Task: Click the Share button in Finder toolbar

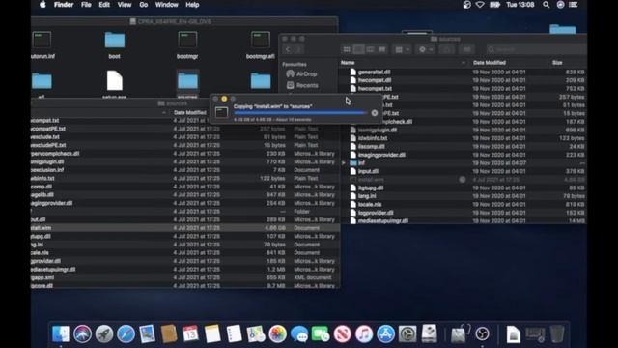Action: pos(447,49)
